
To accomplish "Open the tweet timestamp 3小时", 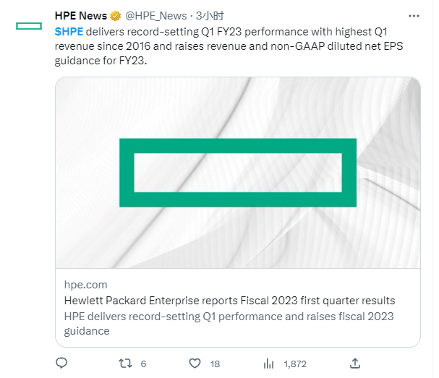I will pyautogui.click(x=210, y=16).
